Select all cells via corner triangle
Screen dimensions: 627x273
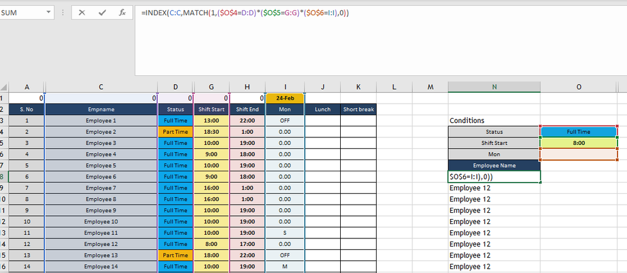coord(4,87)
